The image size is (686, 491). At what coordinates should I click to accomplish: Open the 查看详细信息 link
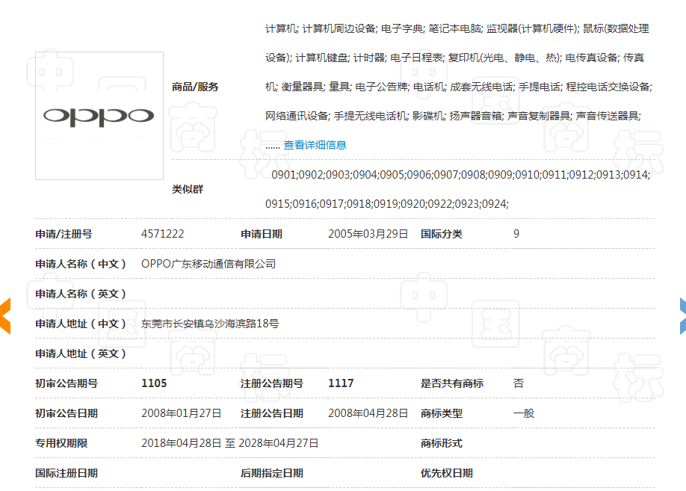point(315,145)
